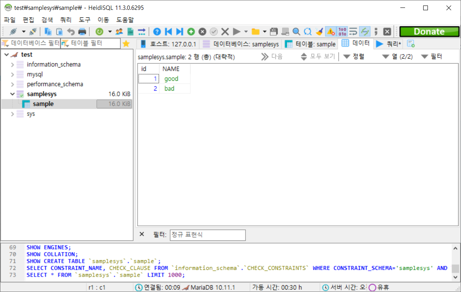Close tab with boxed X toolbar icon
The width and height of the screenshot is (461, 292).
(387, 32)
